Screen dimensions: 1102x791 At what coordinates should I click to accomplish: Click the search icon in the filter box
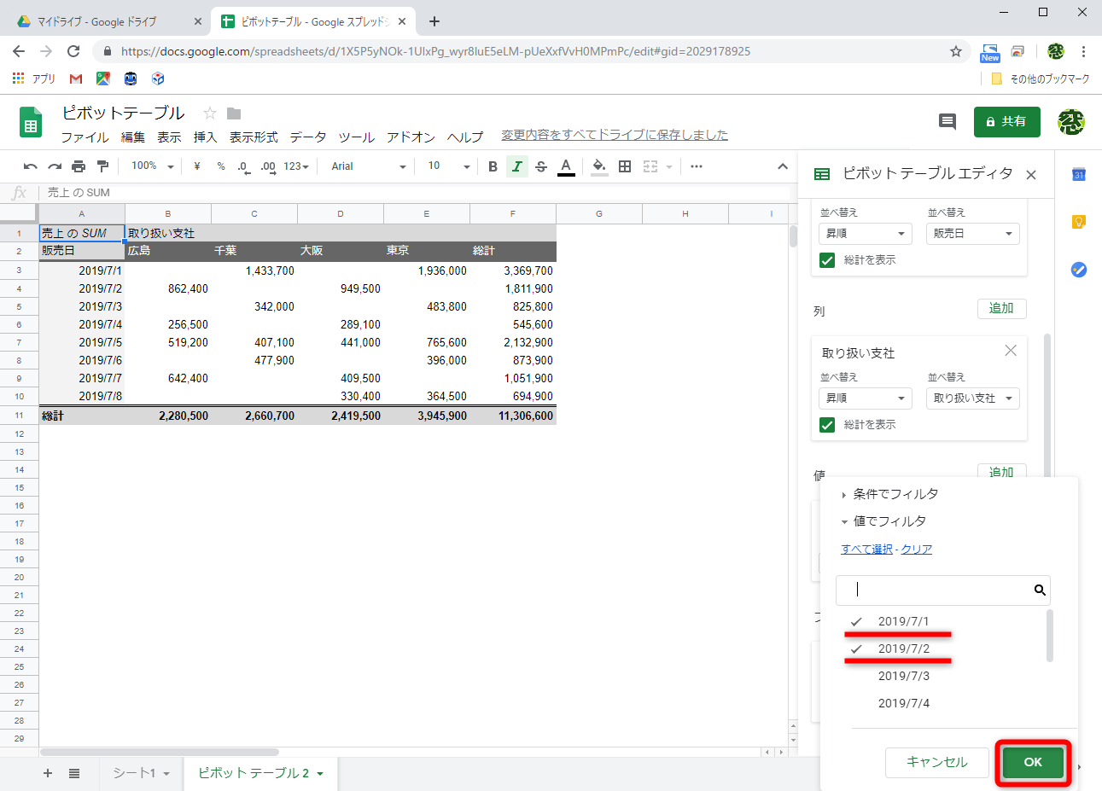pos(1040,590)
